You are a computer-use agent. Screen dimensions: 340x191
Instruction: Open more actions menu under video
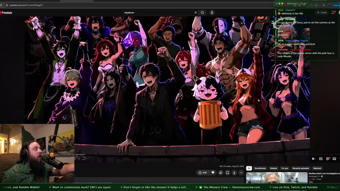(241, 173)
